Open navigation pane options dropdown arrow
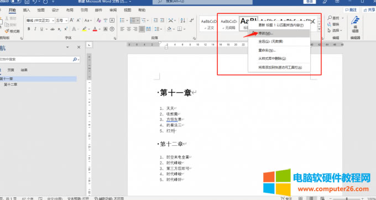This screenshot has height=200, width=376. (67, 47)
